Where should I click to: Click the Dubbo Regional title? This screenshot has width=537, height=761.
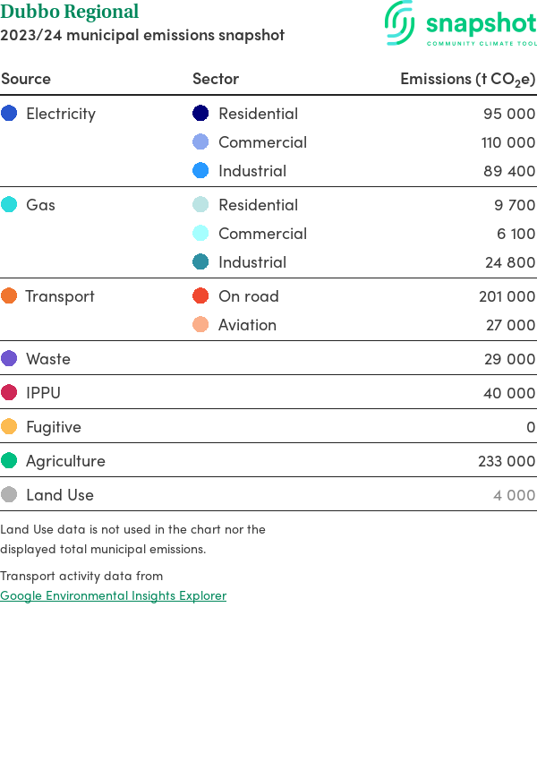coord(70,12)
